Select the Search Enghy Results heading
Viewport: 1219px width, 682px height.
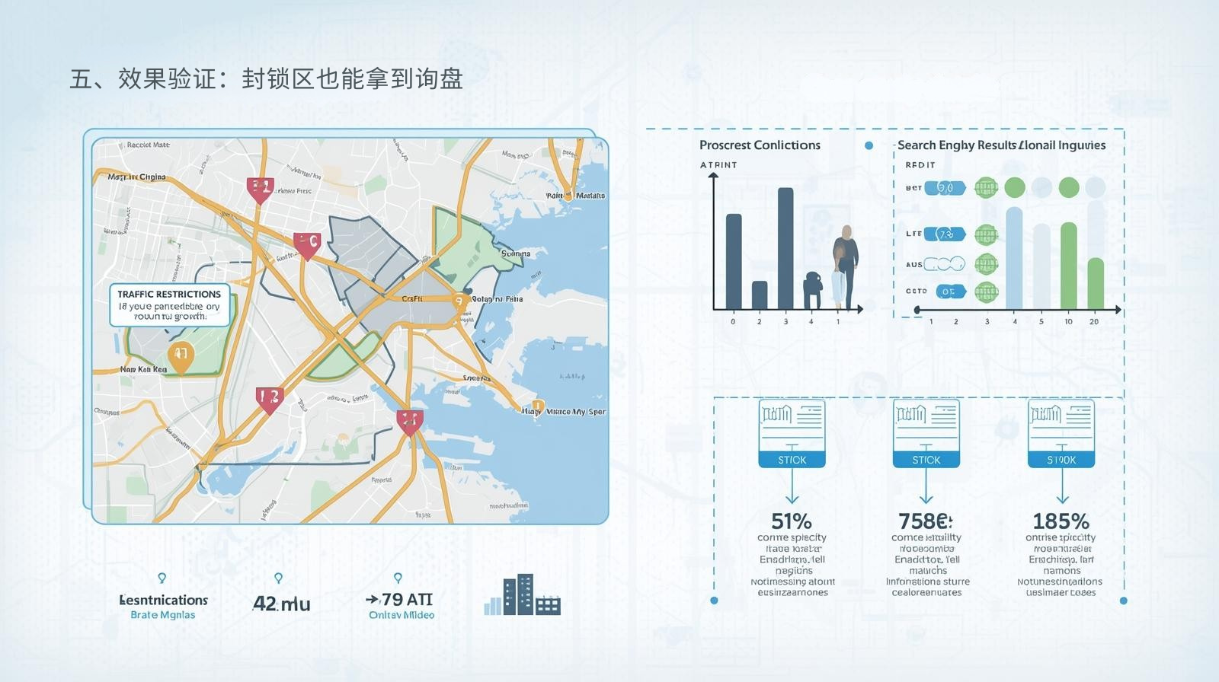click(x=1001, y=145)
